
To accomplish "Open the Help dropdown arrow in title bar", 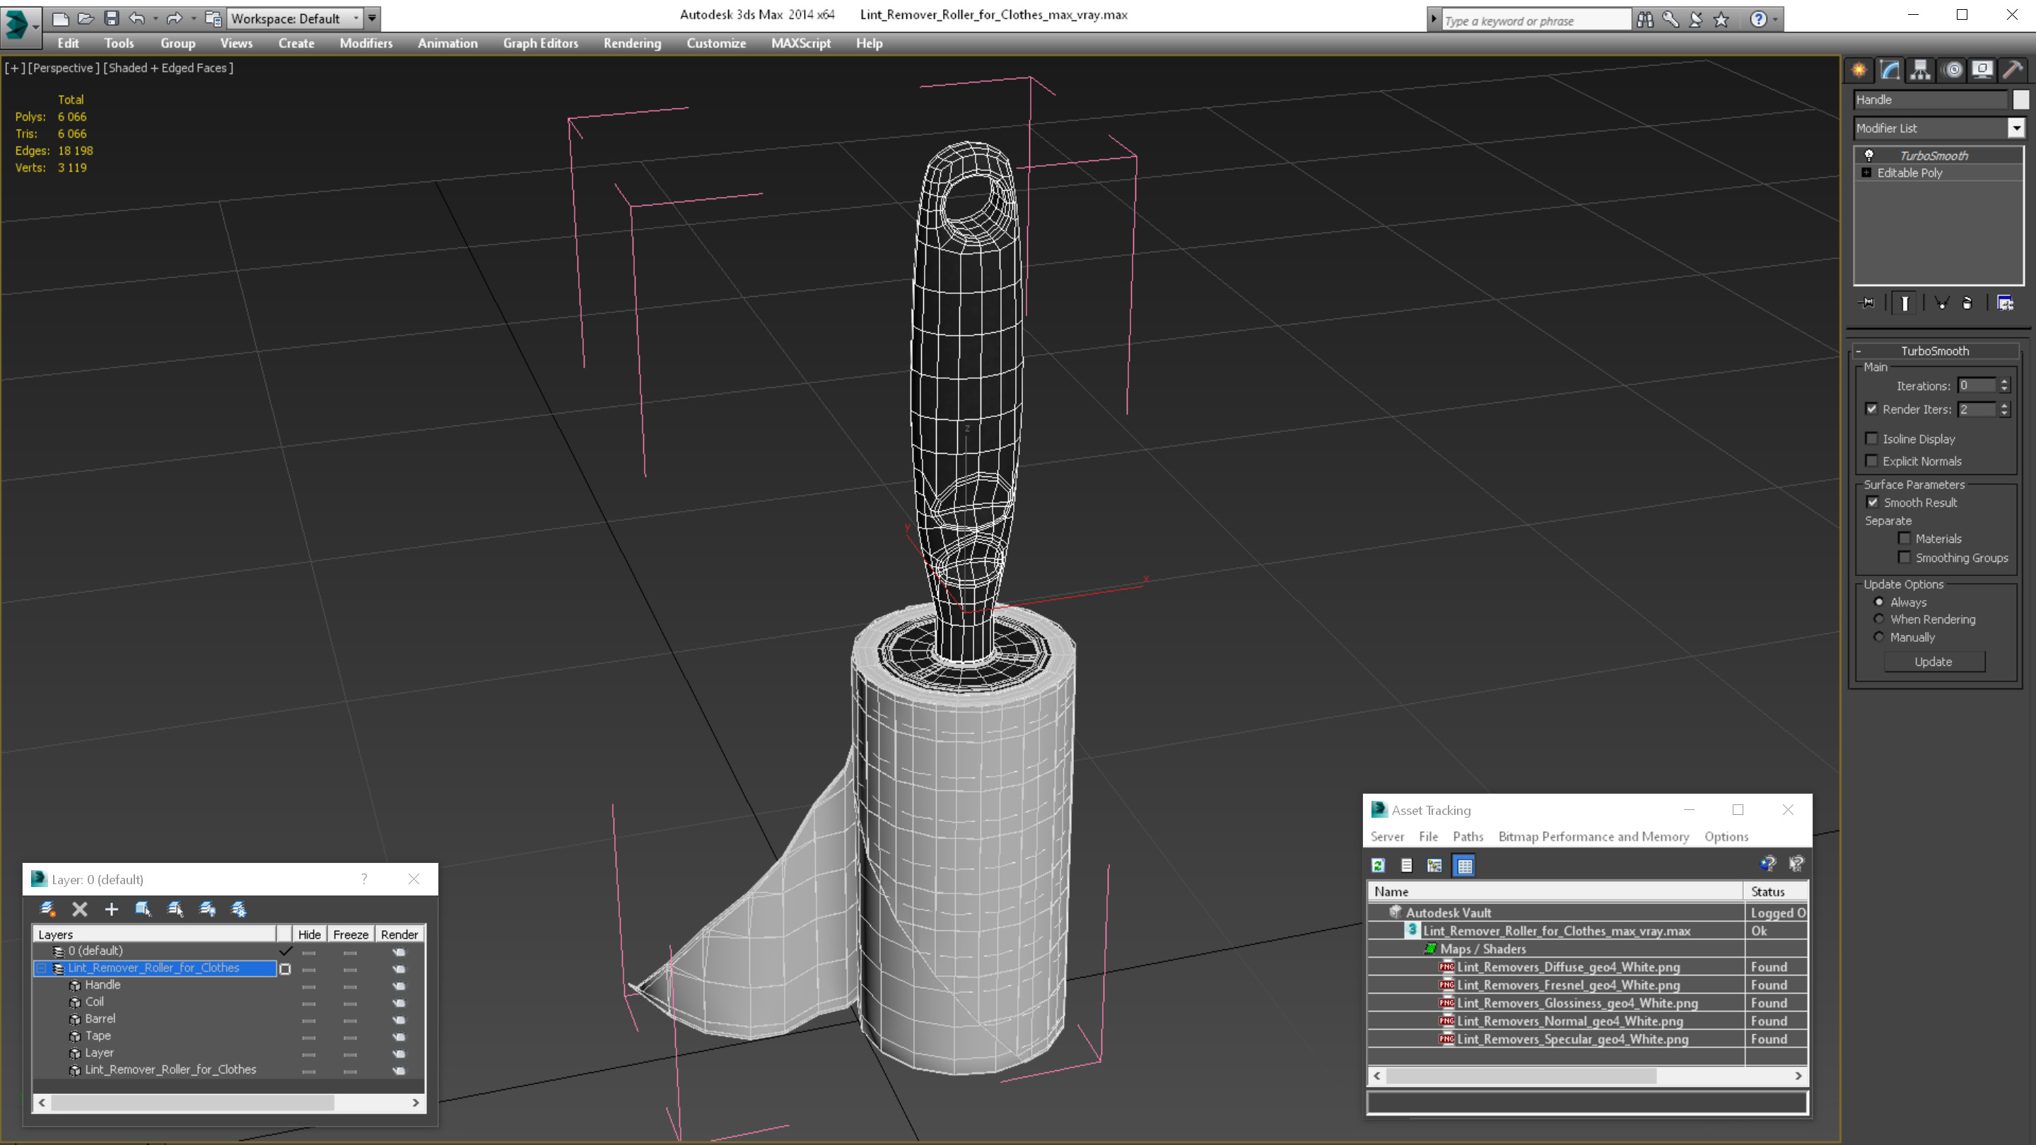I will pyautogui.click(x=1775, y=19).
